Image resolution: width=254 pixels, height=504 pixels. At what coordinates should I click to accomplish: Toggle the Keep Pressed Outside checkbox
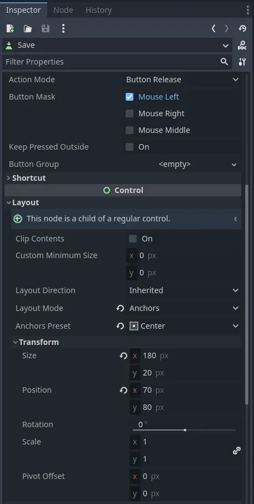pos(130,147)
